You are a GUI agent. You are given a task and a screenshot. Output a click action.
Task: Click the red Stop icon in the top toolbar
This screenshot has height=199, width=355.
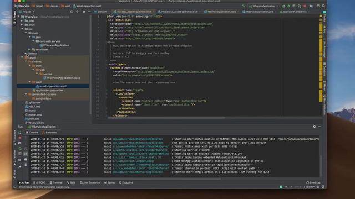pyautogui.click(x=305, y=6)
